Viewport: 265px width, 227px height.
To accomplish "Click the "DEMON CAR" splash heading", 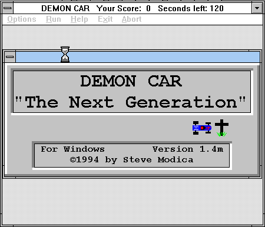I will click(x=131, y=81).
